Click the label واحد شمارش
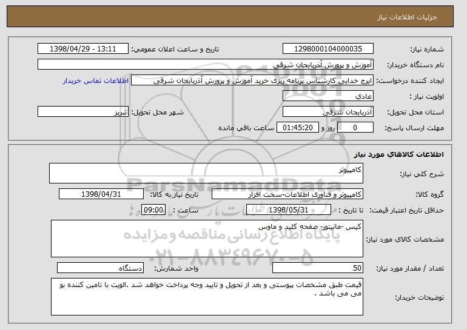467x330 pixels. pos(176,269)
